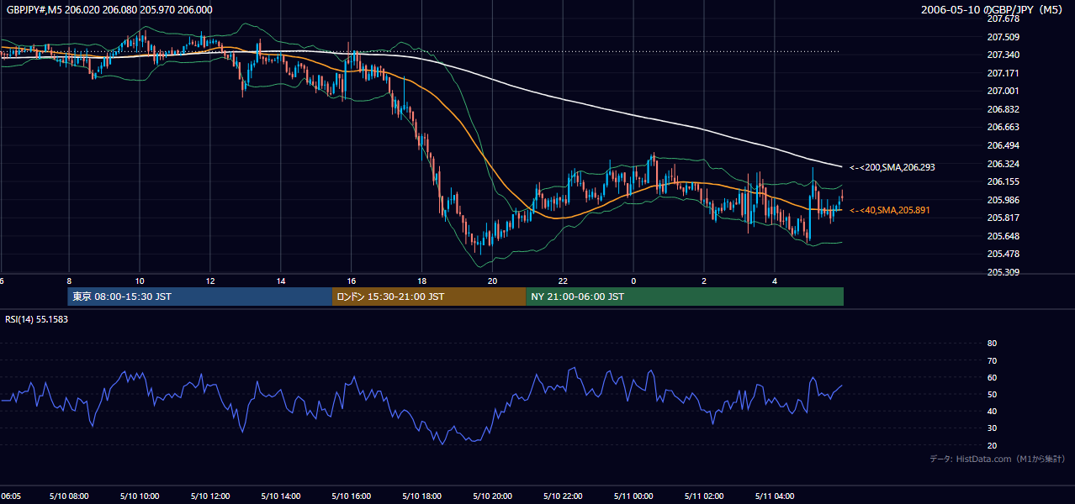Click the date label 5/10 18:00
Image resolution: width=1075 pixels, height=504 pixels.
pyautogui.click(x=422, y=496)
